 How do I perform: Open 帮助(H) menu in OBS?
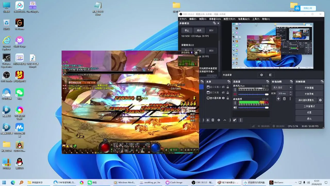coord(266,19)
